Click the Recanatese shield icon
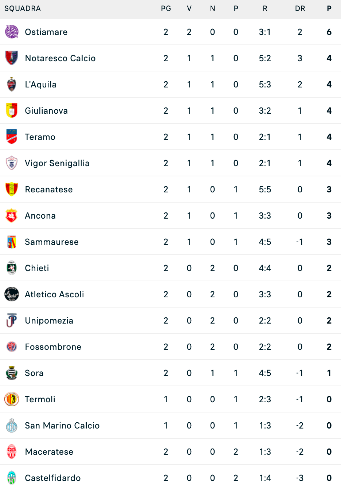Viewport: 341px width, 489px height. [12, 189]
